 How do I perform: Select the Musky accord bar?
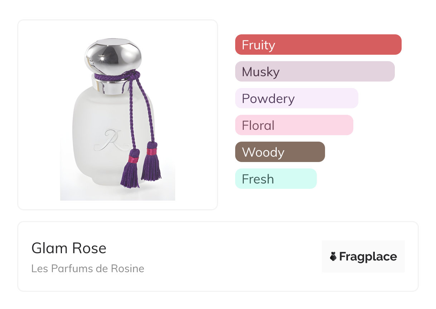coord(315,72)
